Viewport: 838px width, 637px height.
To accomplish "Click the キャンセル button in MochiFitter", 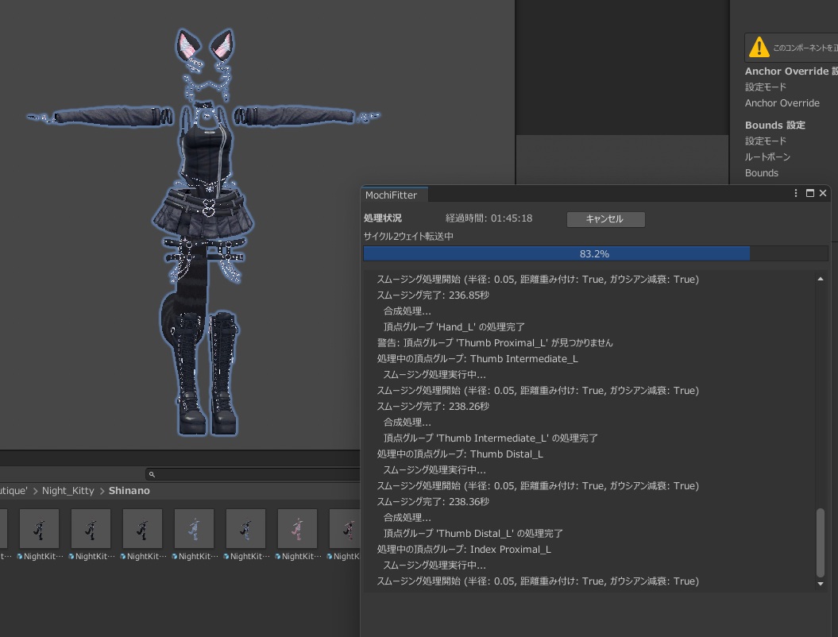I will click(x=605, y=219).
